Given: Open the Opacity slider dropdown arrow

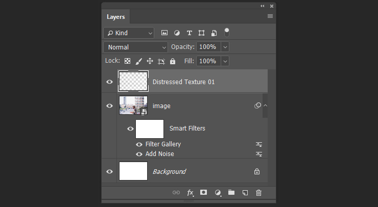Looking at the screenshot, I should coord(225,47).
